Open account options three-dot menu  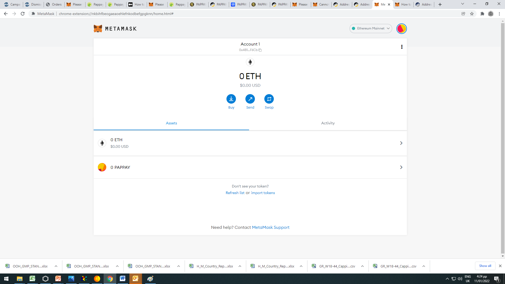402,47
